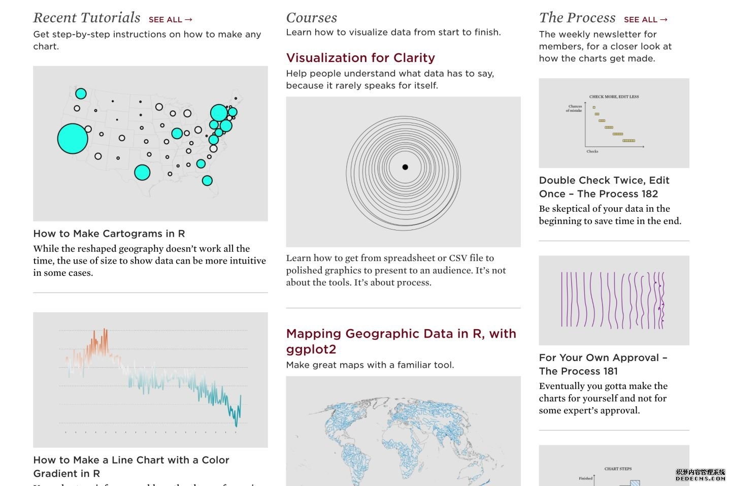Click the purple wavy lines thumbnail
Image resolution: width=731 pixels, height=486 pixels.
pos(614,300)
